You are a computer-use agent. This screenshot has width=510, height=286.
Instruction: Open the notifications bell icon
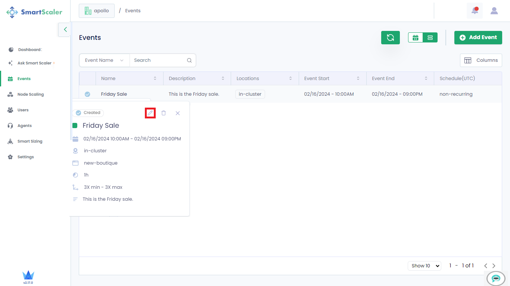(x=475, y=11)
